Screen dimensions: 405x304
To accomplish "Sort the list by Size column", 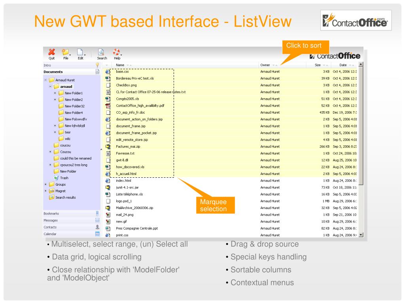I will pyautogui.click(x=318, y=65).
